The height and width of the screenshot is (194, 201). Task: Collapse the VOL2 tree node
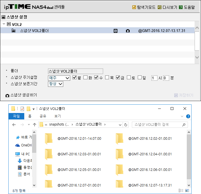point(4,24)
